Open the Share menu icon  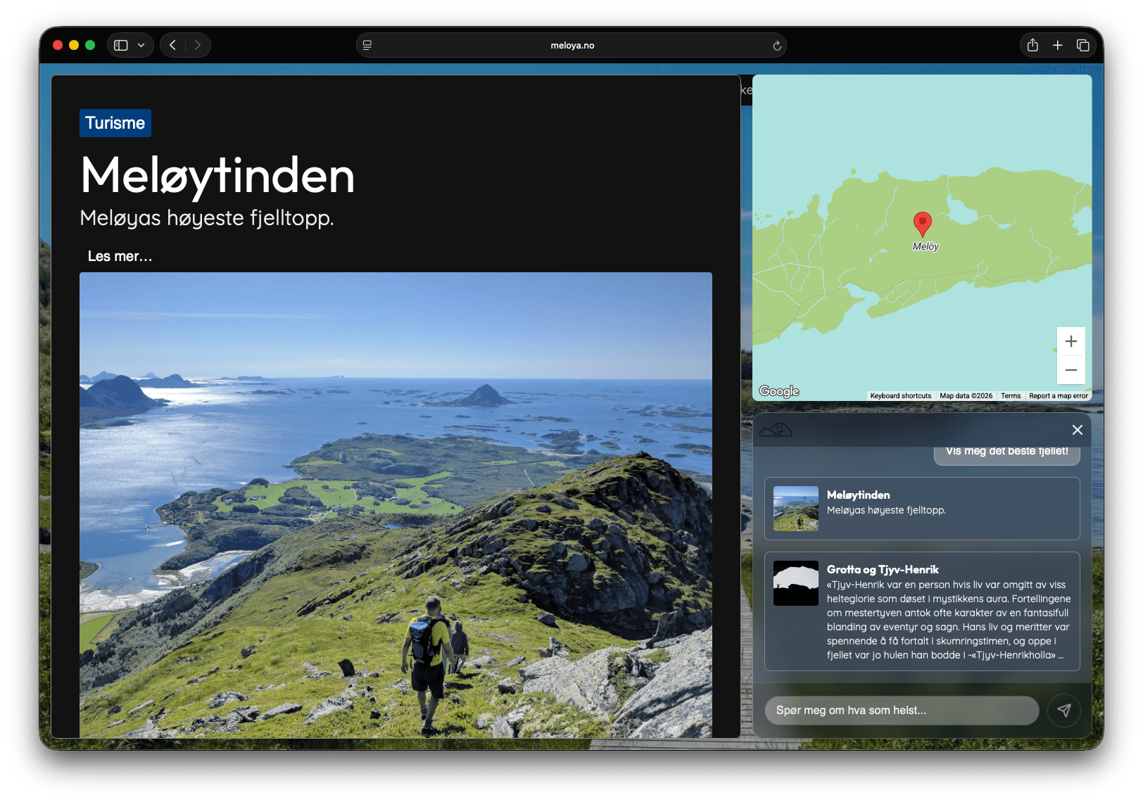pos(1033,45)
